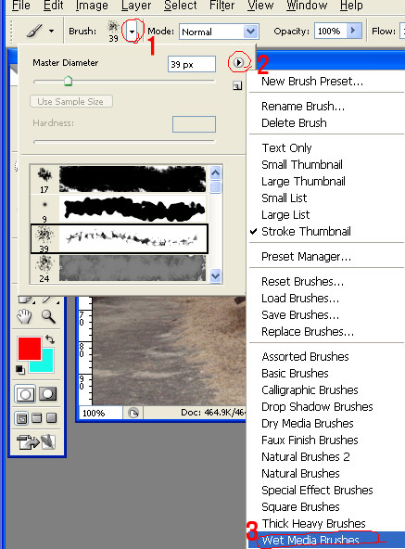This screenshot has width=405, height=549.
Task: Switch view to Text Only
Action: click(x=286, y=147)
